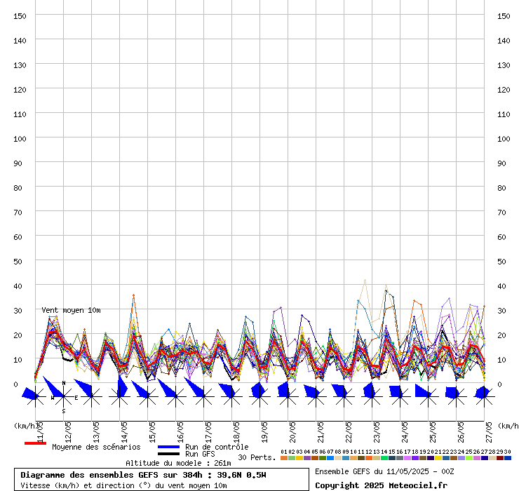Image resolution: width=519 pixels, height=491 pixels.
Task: Click the 23/05 date axis label
Action: point(377,432)
